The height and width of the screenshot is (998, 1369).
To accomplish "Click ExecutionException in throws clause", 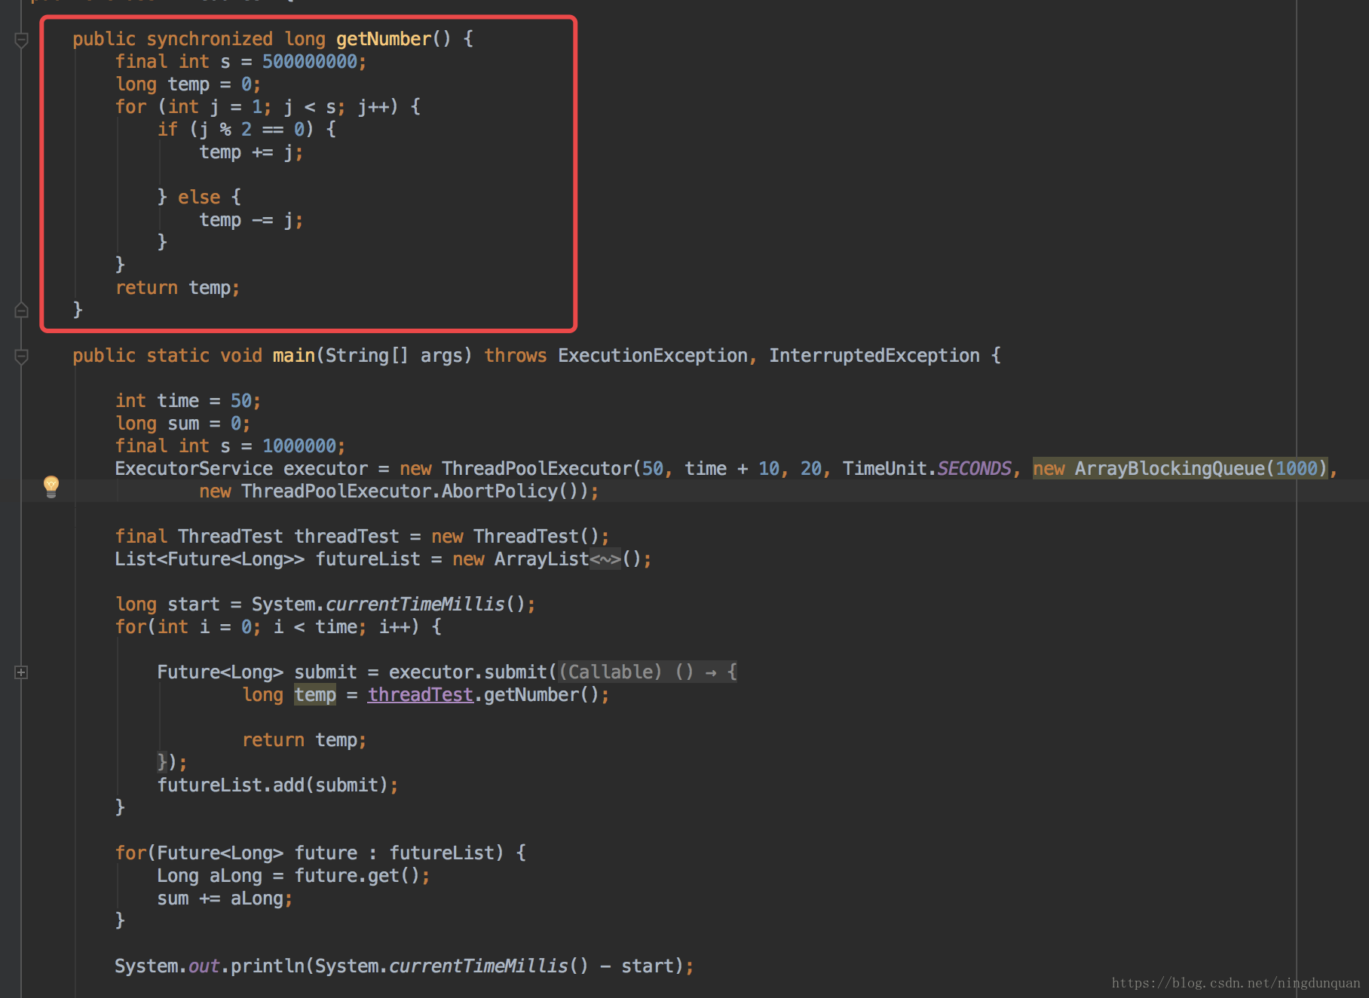I will coord(653,356).
